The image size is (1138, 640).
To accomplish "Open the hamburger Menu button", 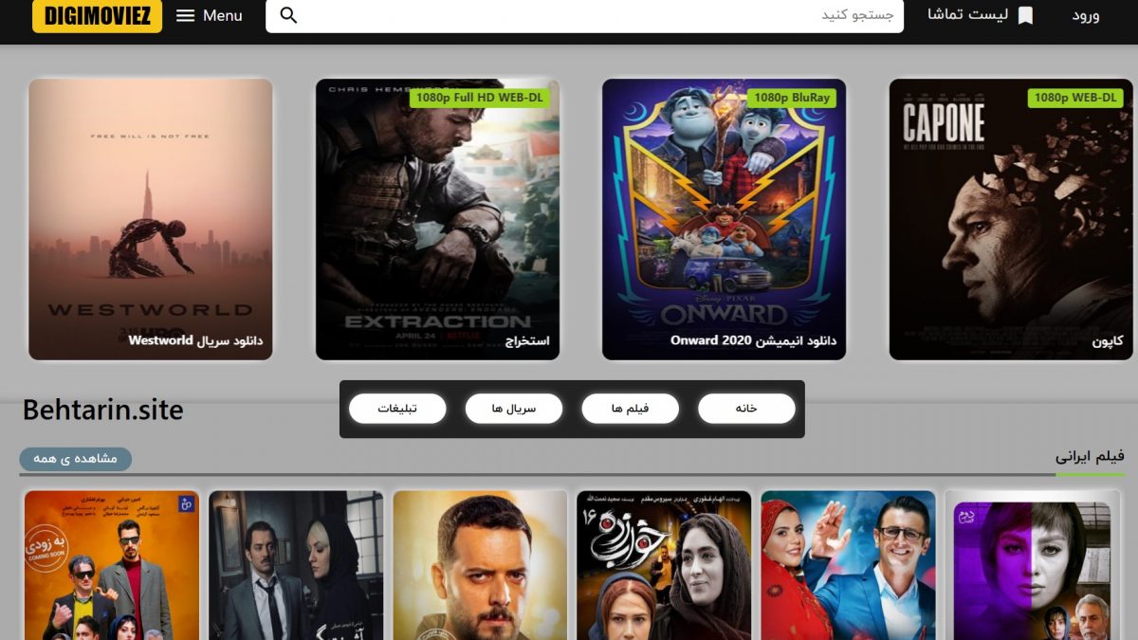I will pos(210,15).
